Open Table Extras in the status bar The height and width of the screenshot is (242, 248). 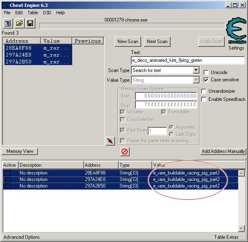pos(226,237)
